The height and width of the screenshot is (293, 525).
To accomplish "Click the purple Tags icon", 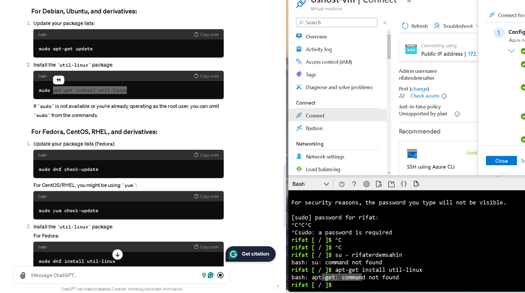I will pyautogui.click(x=299, y=74).
